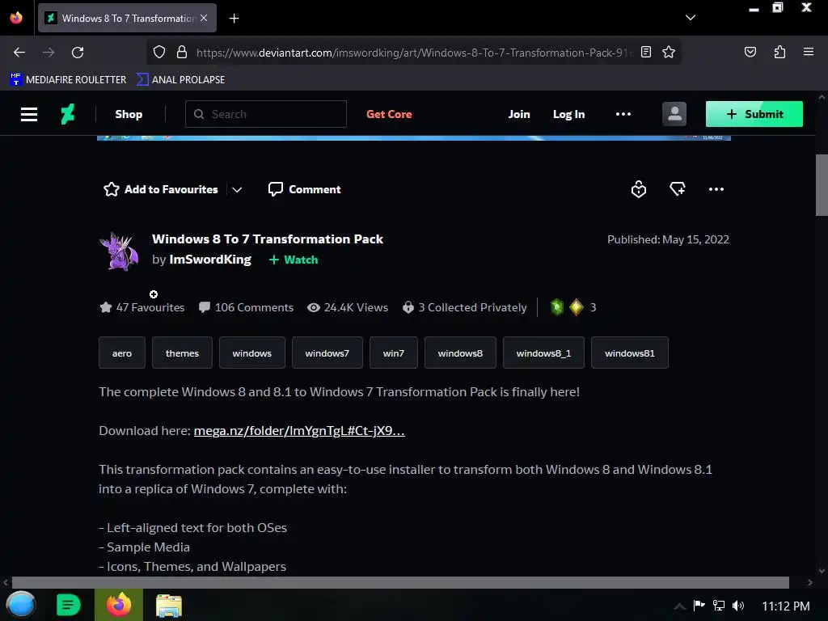The height and width of the screenshot is (621, 828).
Task: Go back with the browser back arrow
Action: coord(19,53)
